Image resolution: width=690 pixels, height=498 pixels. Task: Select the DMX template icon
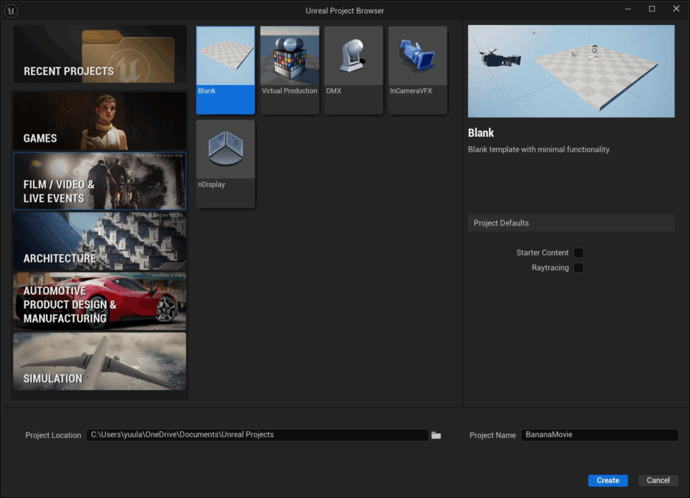[354, 57]
